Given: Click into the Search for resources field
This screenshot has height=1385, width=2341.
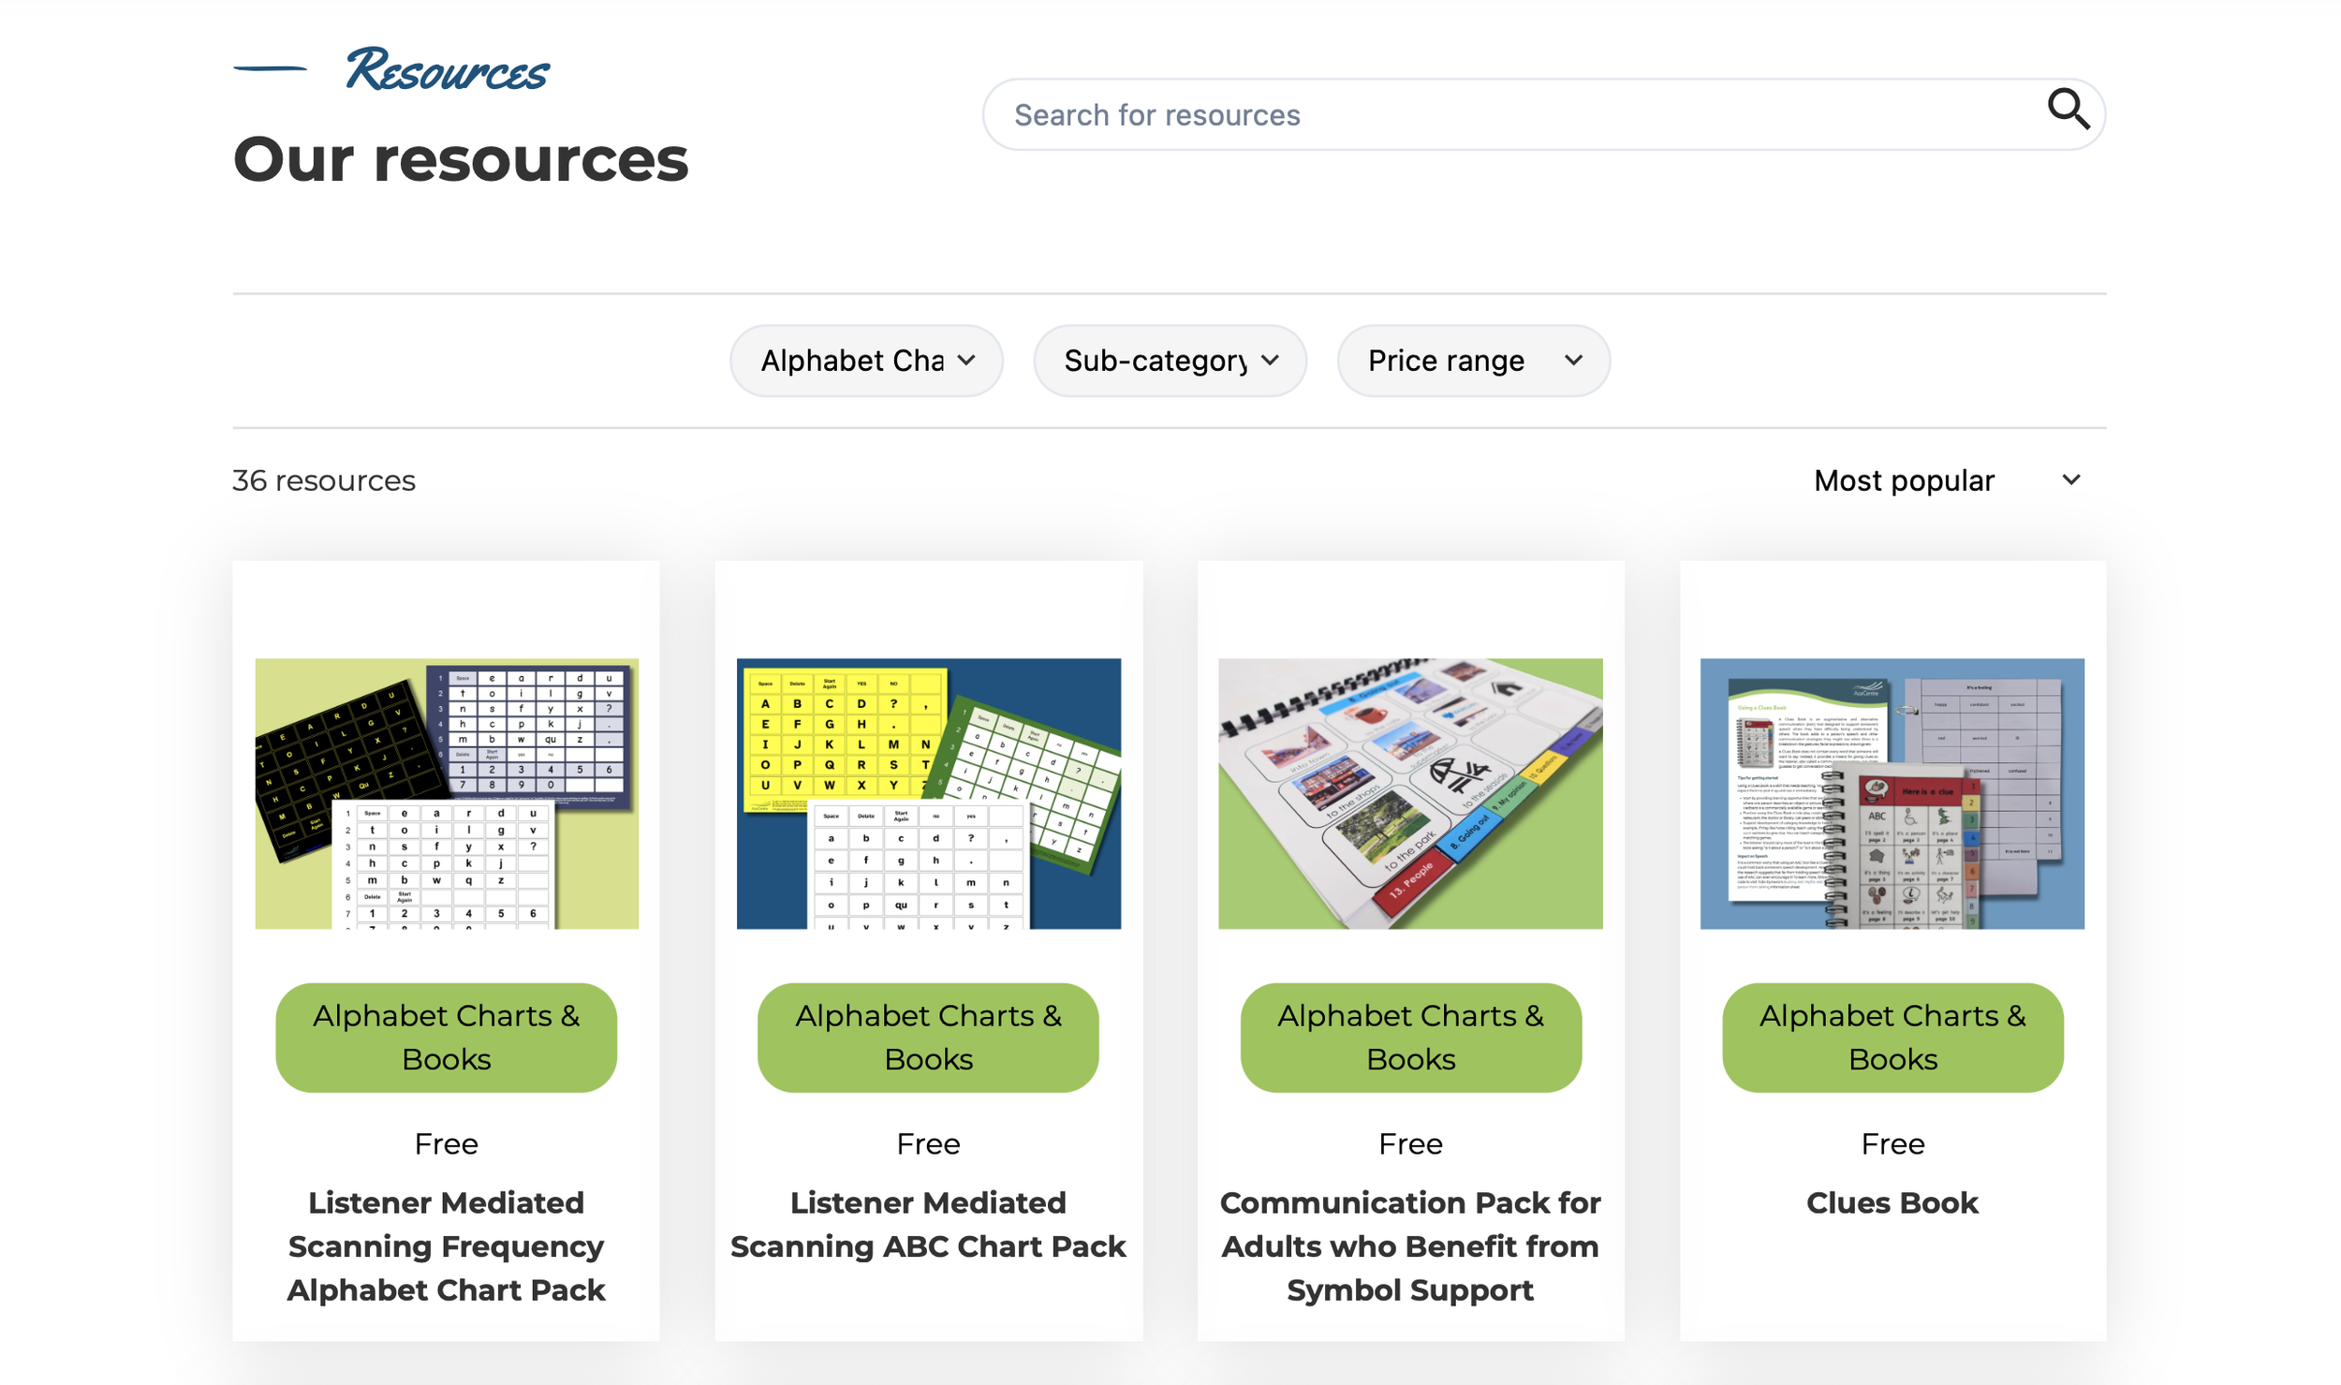Looking at the screenshot, I should (x=1498, y=115).
